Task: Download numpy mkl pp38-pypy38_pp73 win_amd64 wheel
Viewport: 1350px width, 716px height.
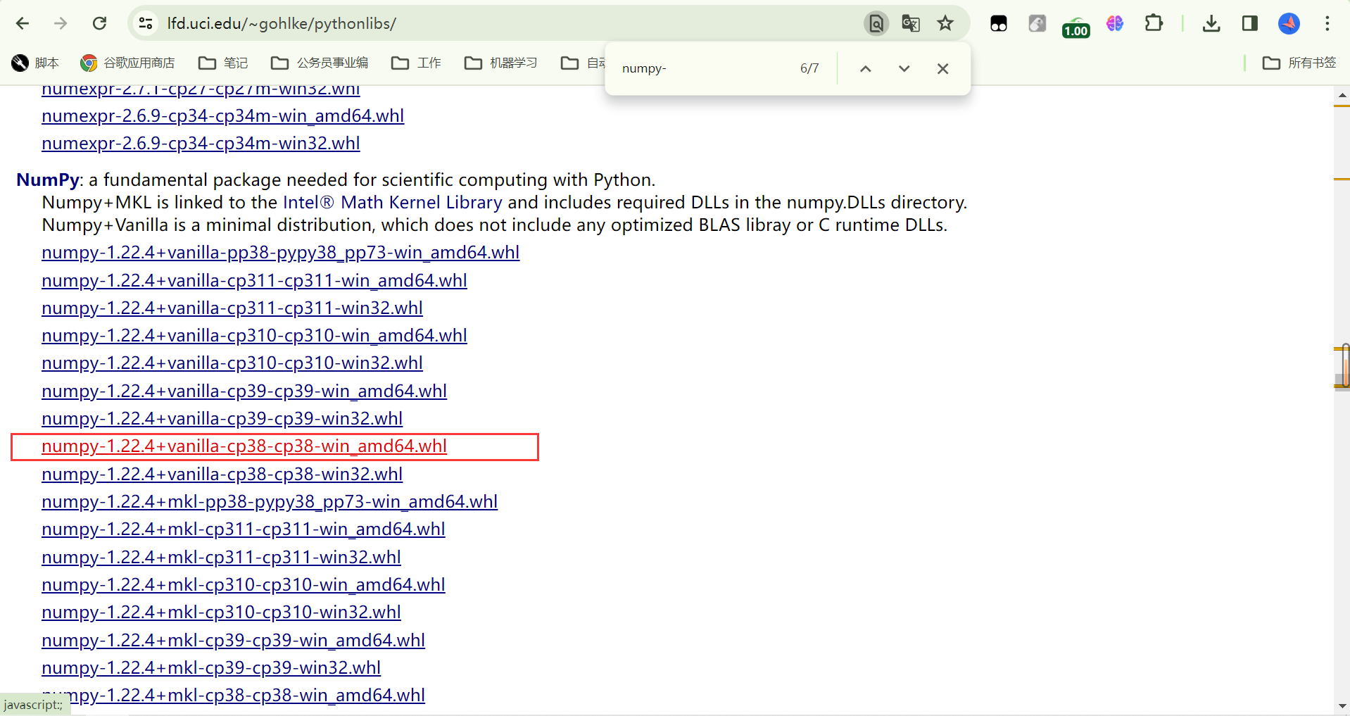Action: coord(270,501)
